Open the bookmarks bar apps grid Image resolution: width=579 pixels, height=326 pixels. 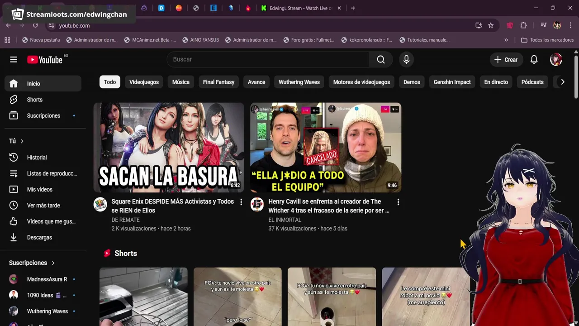point(7,40)
